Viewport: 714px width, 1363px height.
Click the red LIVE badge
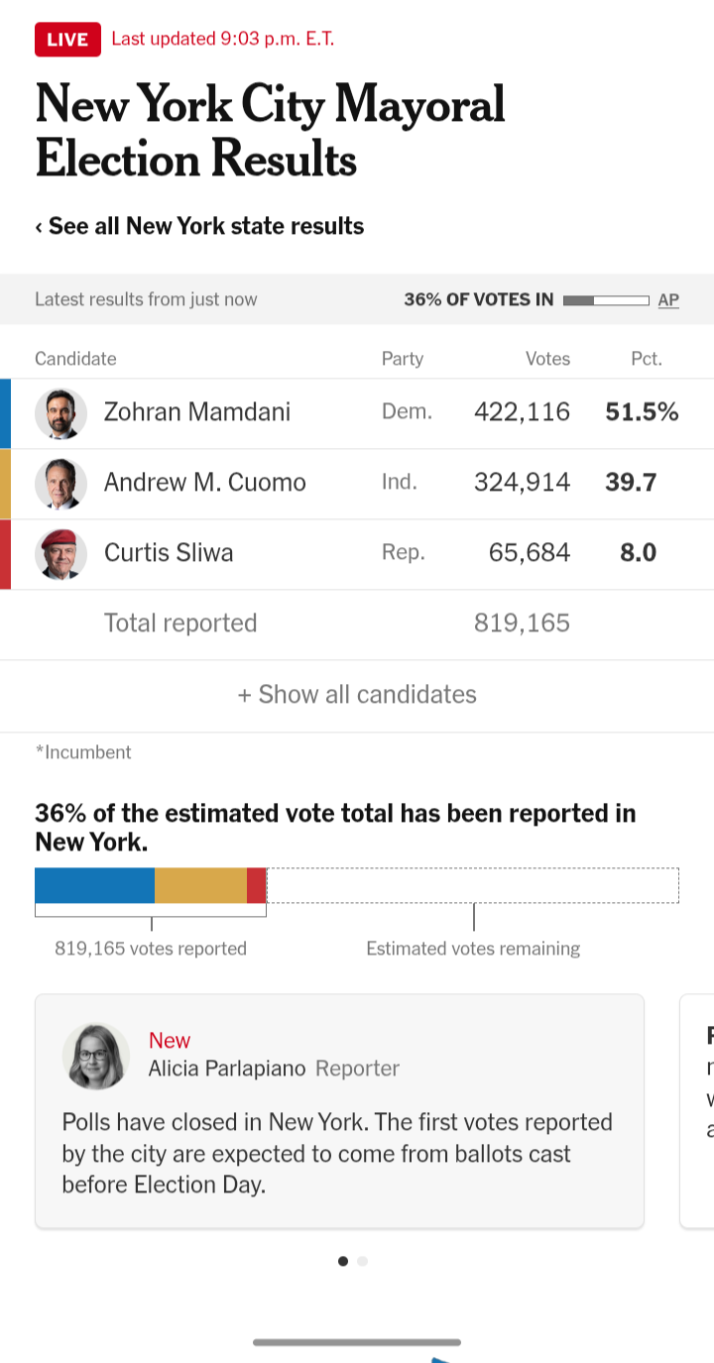coord(67,40)
